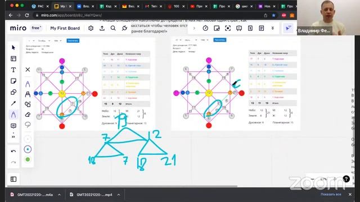
Task: Click the miro.com address bar
Action: [147, 15]
